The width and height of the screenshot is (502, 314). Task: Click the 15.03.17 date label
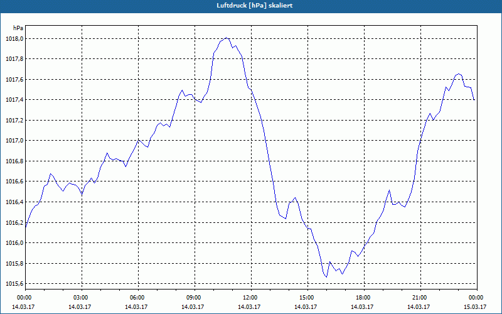[475, 307]
